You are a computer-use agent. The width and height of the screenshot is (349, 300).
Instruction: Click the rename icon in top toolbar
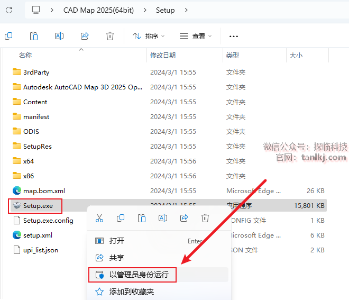click(59, 36)
